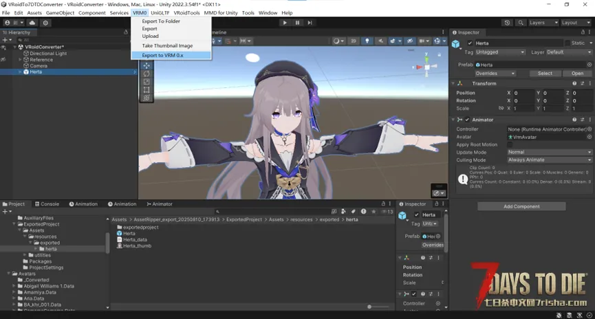Open the Layer Default dropdown

(x=569, y=52)
